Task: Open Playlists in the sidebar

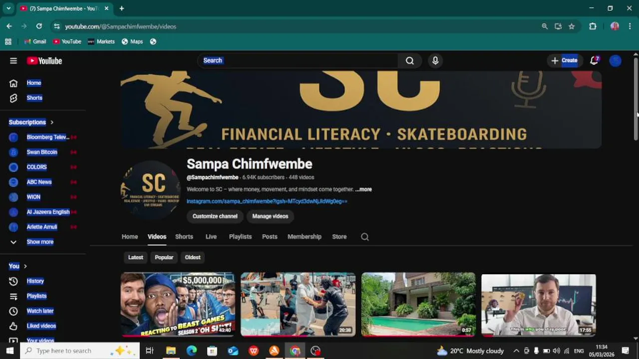Action: (36, 296)
